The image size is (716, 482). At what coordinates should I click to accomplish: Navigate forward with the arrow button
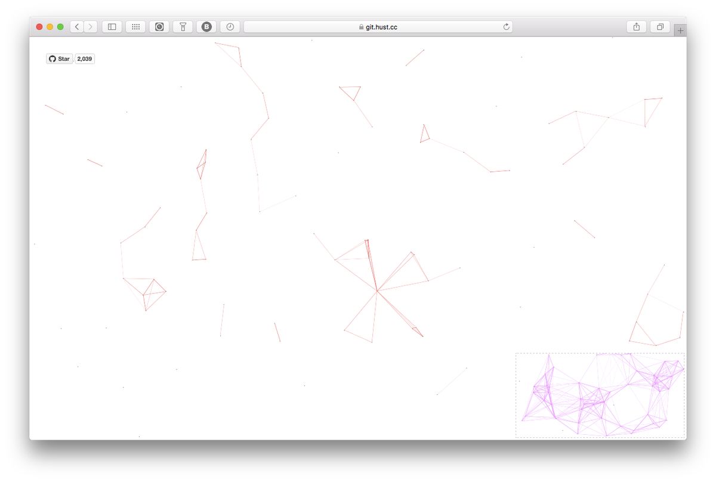tap(89, 26)
